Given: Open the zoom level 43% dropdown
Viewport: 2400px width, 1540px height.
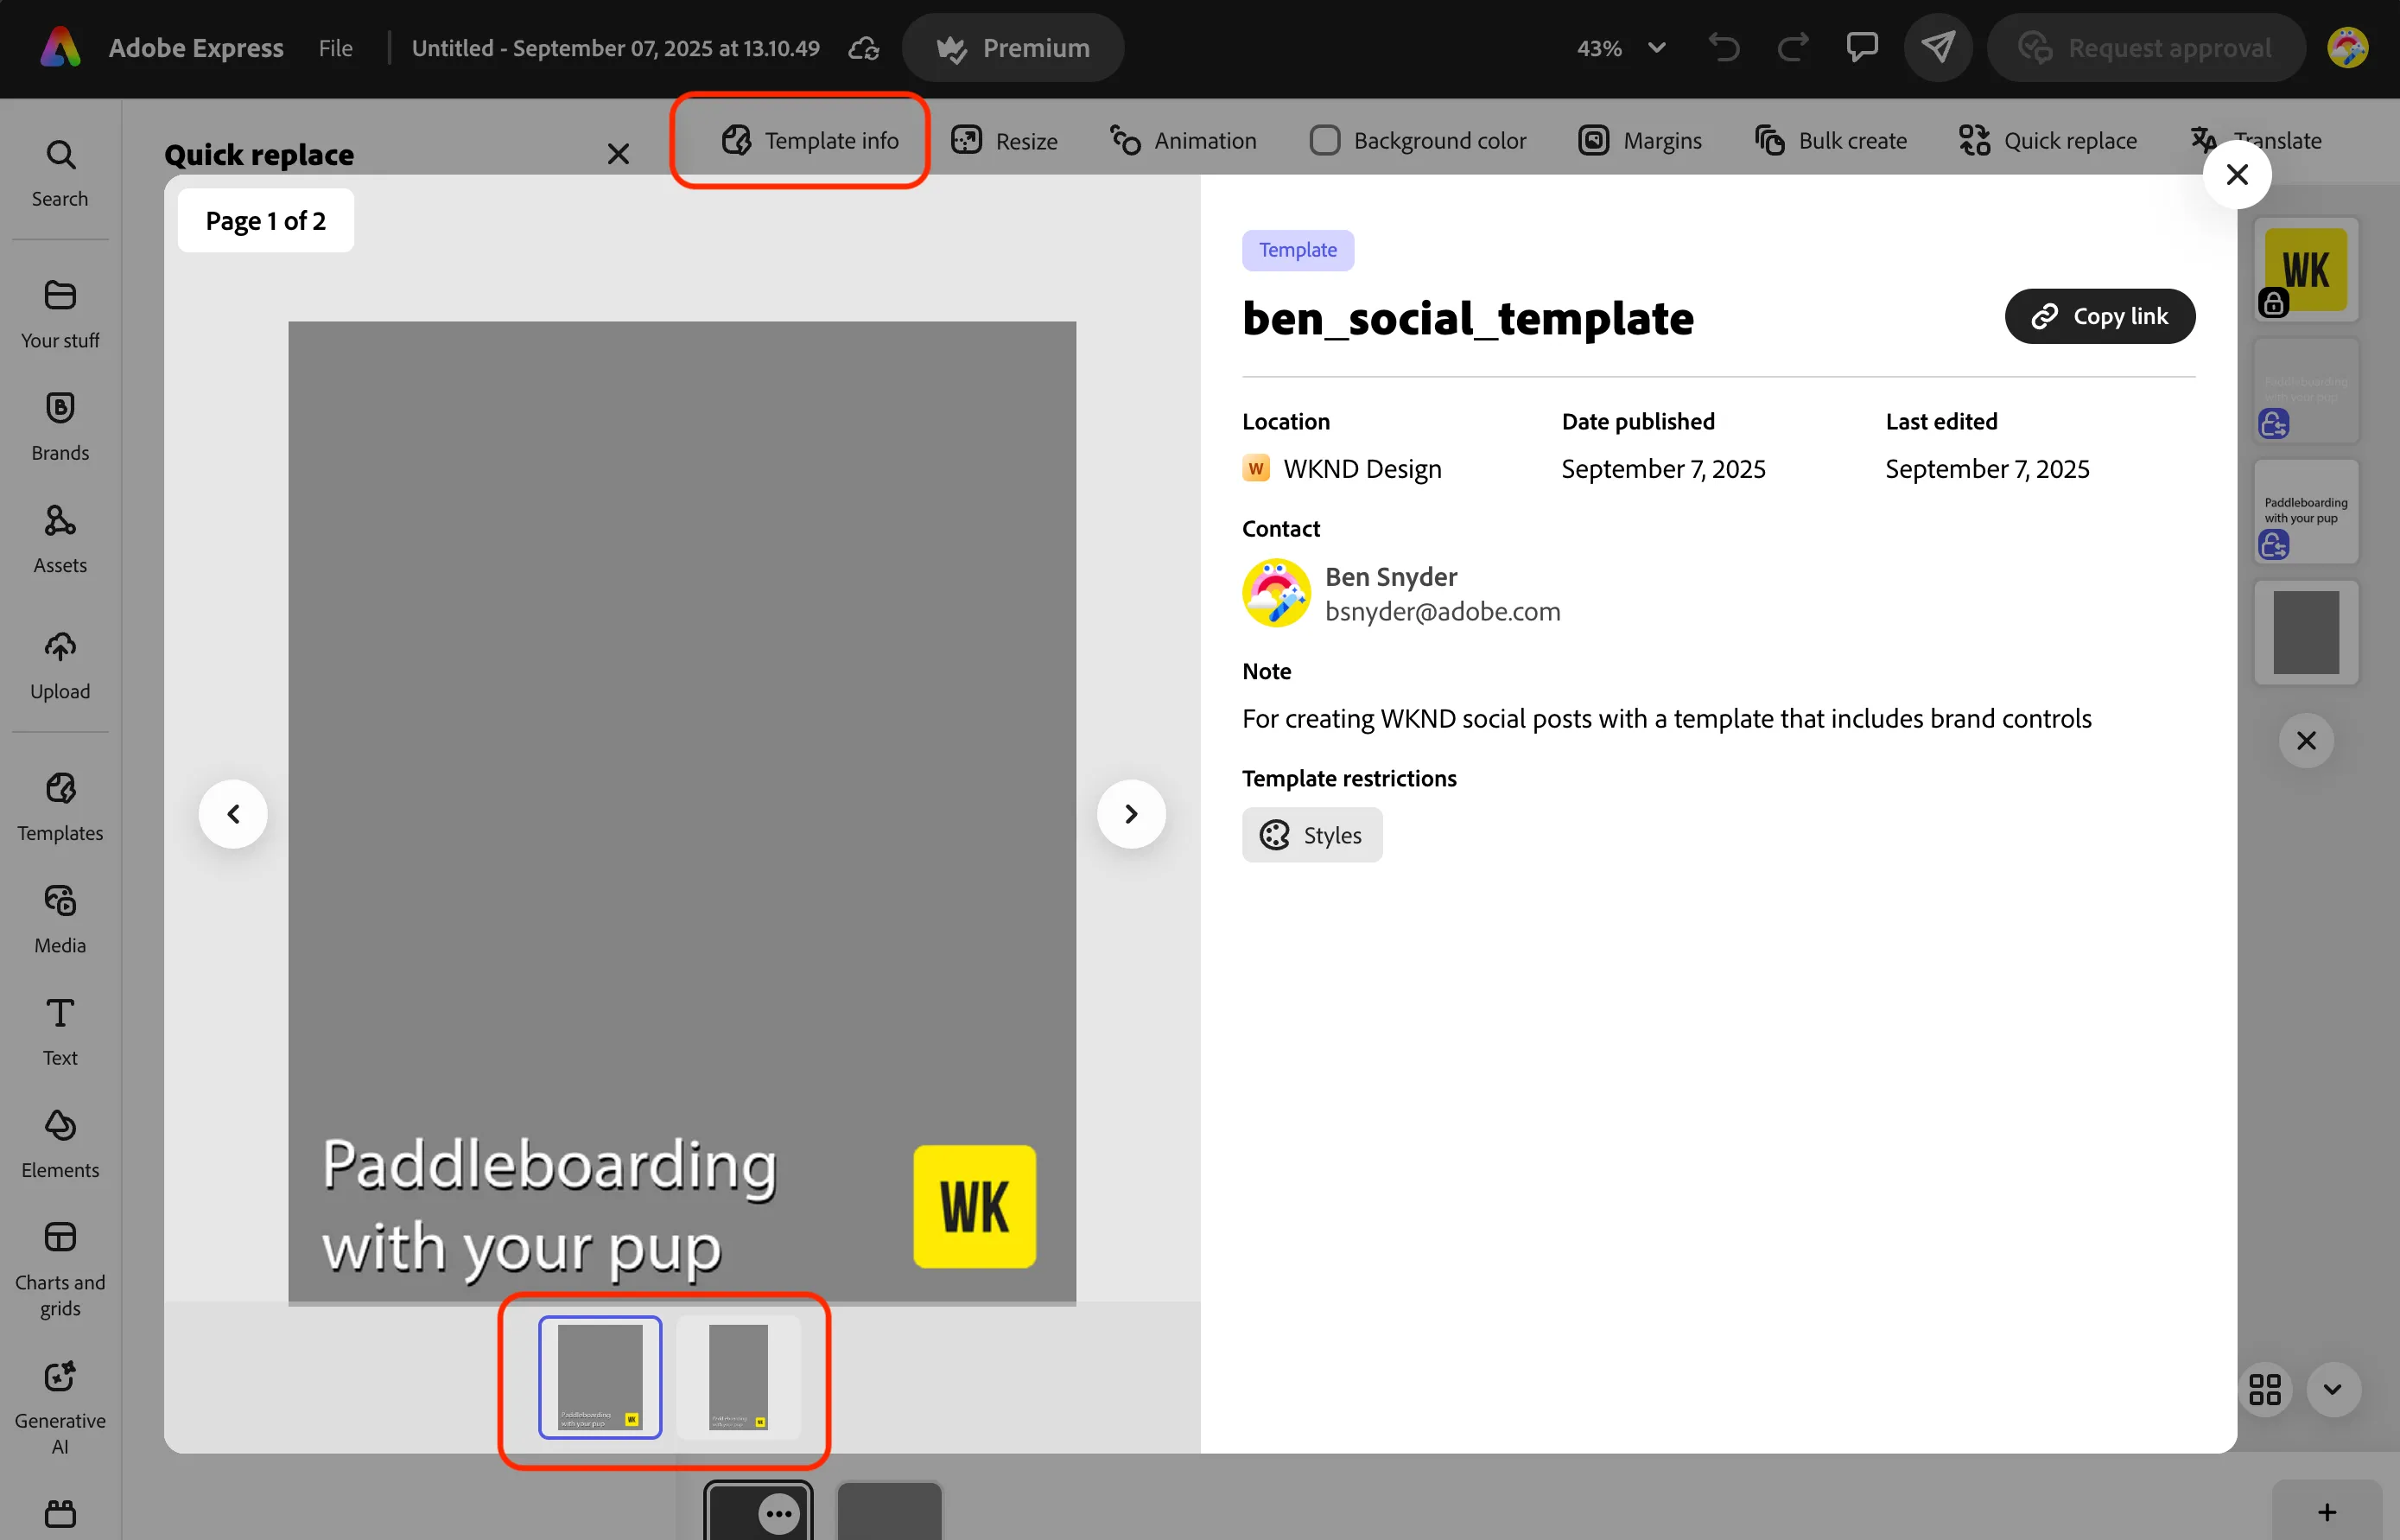Looking at the screenshot, I should 1622,48.
